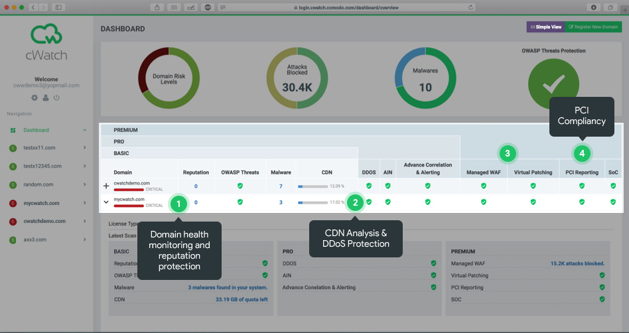The height and width of the screenshot is (333, 629).
Task: Select mycwatch.com in sidebar navigation
Action: pyautogui.click(x=41, y=203)
